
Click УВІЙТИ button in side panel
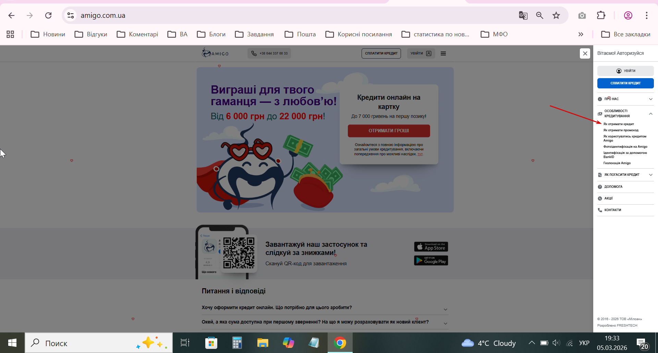[625, 71]
